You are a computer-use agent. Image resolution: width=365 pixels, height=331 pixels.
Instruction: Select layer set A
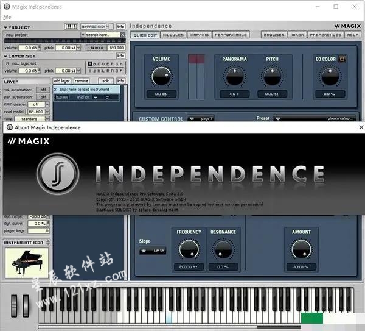(x=90, y=63)
